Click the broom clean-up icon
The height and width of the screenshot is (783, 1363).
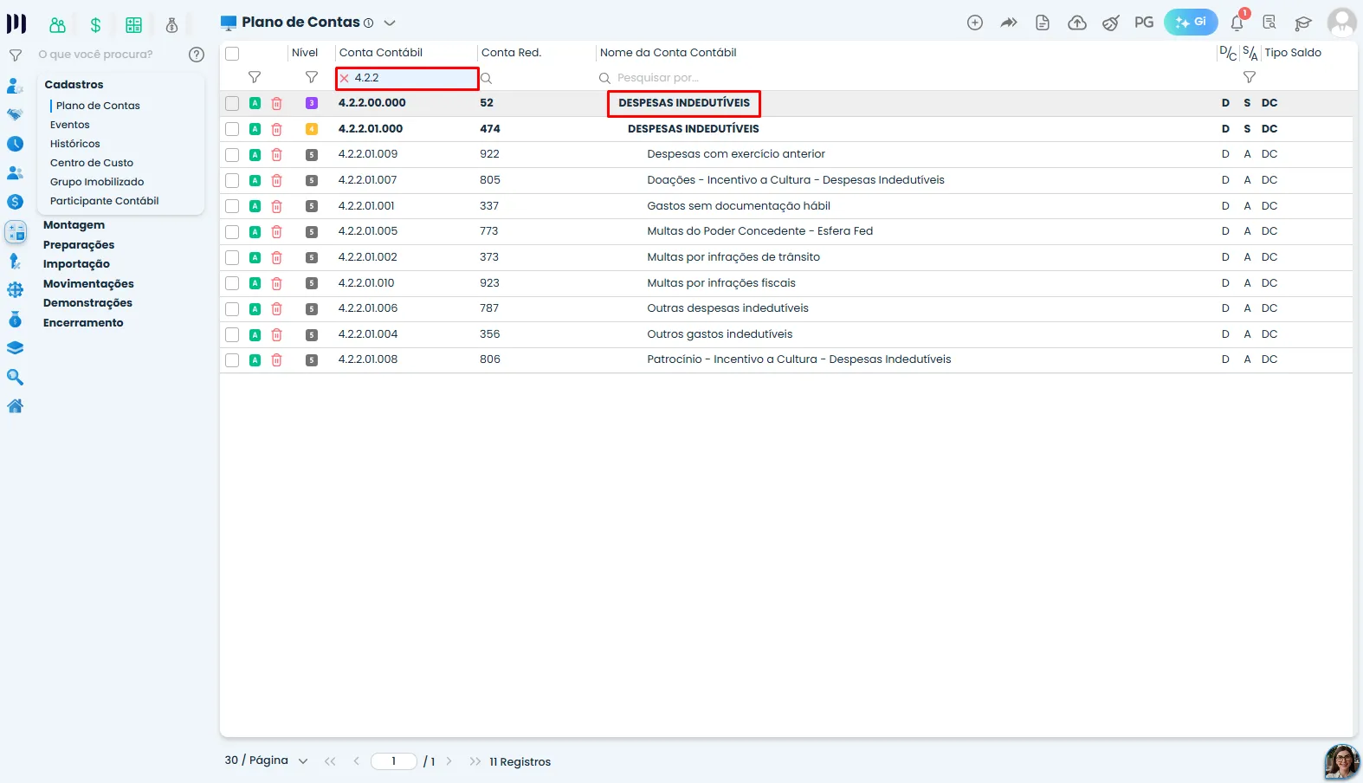[1111, 23]
